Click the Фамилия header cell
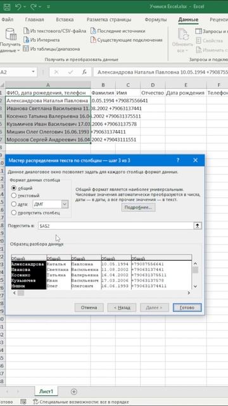228x406 pixels. tap(103, 93)
